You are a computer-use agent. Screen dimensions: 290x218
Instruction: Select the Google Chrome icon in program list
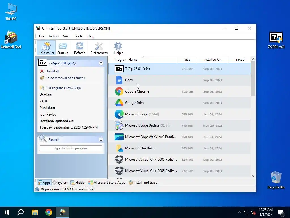pyautogui.click(x=119, y=91)
